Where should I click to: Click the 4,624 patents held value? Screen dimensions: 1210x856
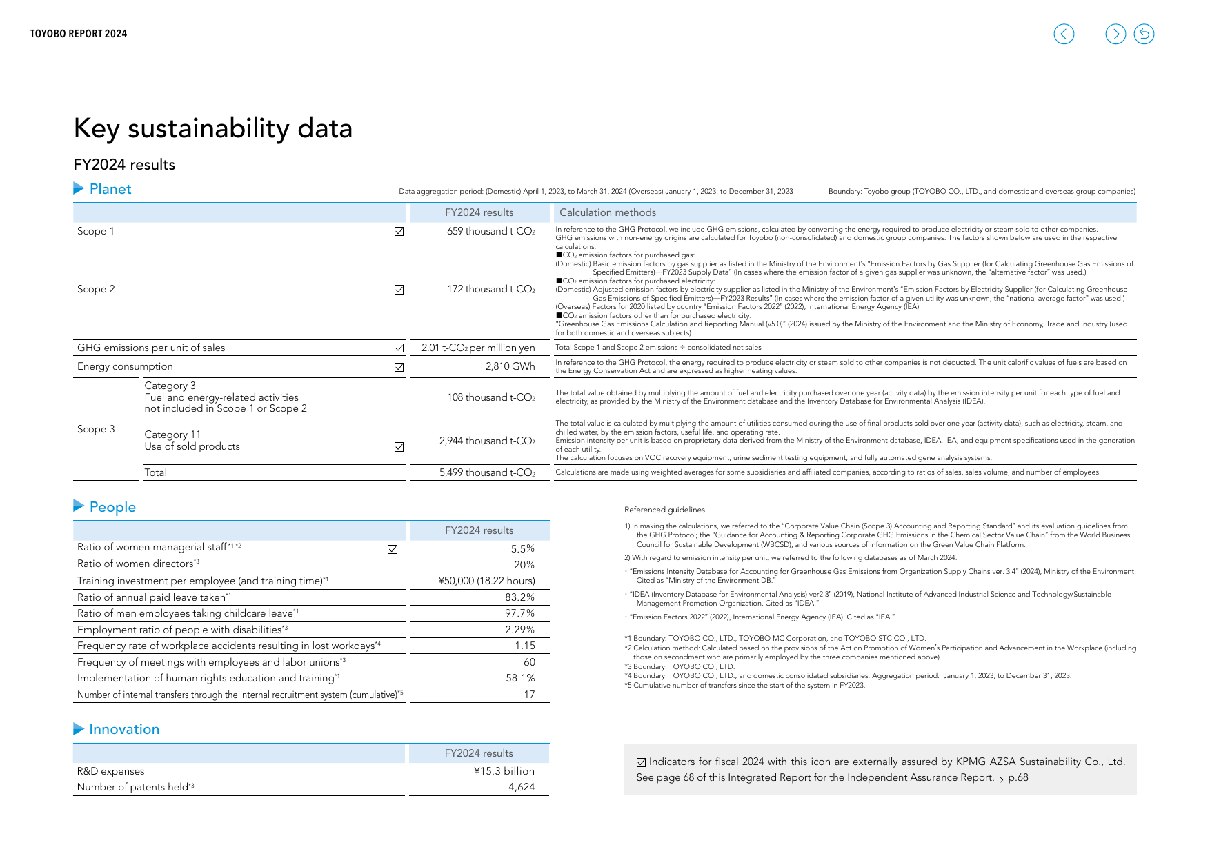522,787
